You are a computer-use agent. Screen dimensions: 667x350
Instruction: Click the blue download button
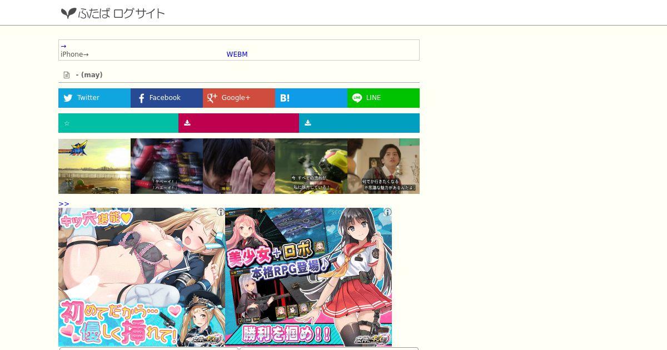(359, 123)
